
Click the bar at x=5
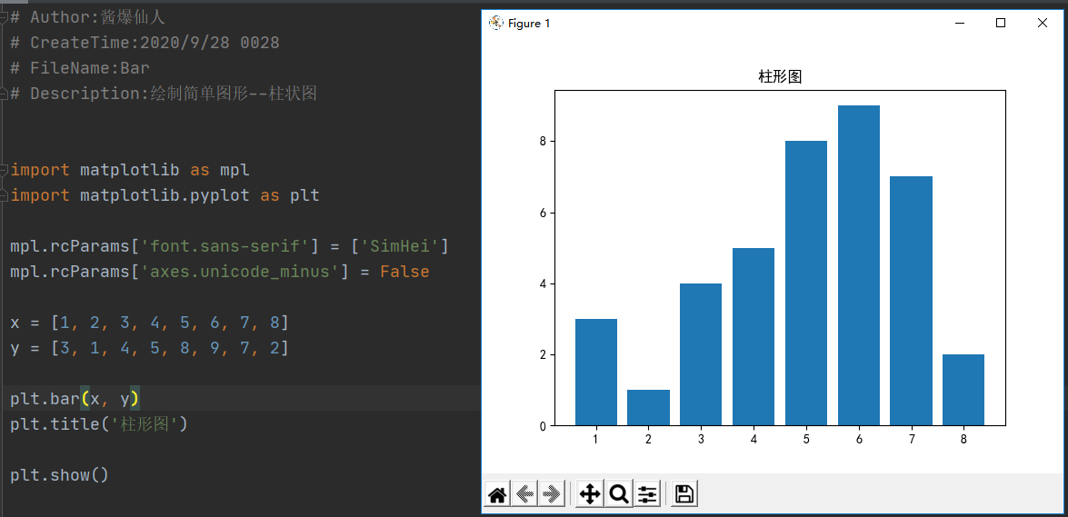(805, 283)
